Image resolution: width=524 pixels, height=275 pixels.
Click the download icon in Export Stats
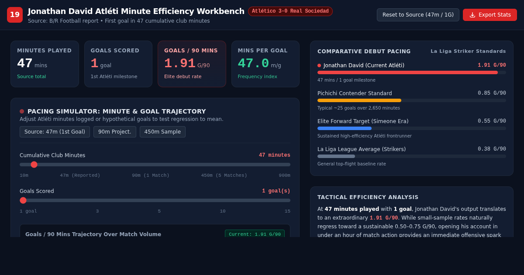[x=472, y=15]
